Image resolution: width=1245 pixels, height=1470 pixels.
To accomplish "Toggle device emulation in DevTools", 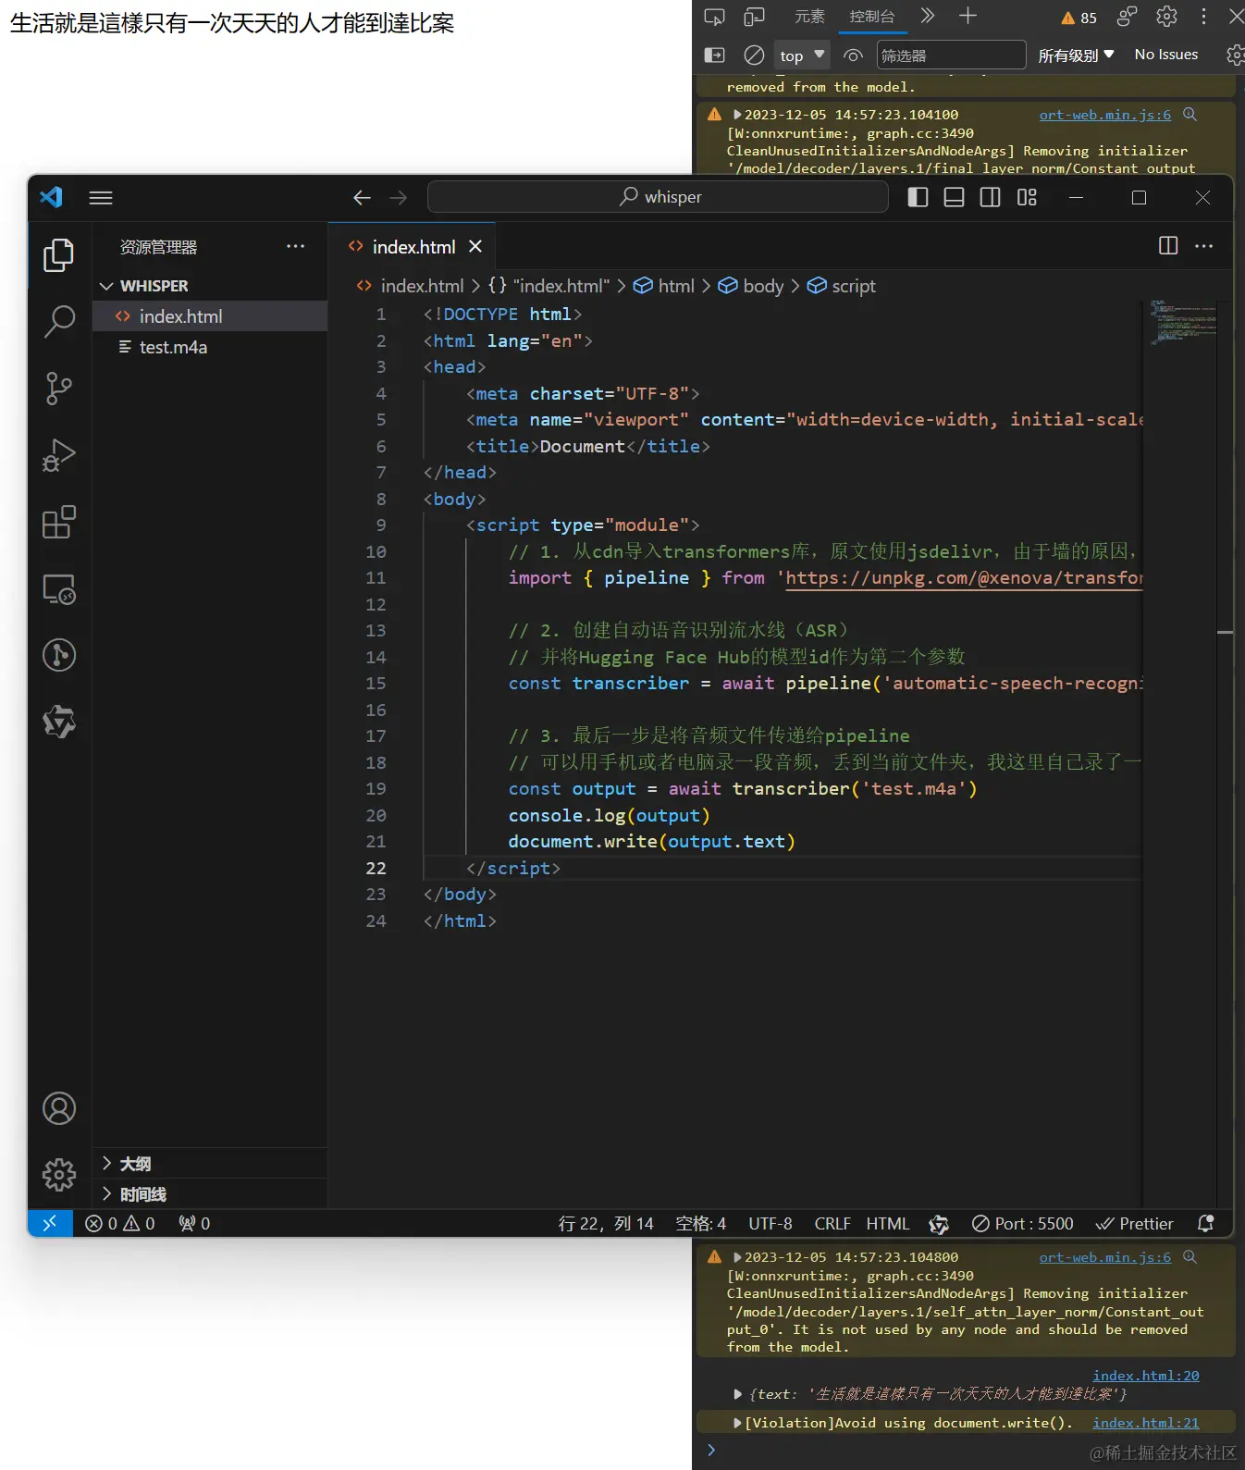I will [x=755, y=17].
